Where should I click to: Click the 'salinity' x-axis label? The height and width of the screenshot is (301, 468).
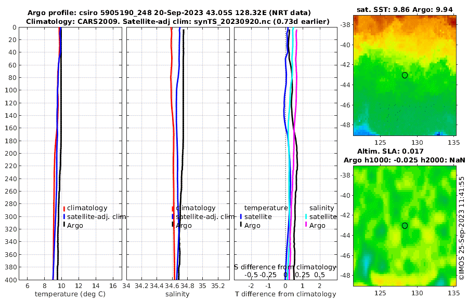[177, 294]
